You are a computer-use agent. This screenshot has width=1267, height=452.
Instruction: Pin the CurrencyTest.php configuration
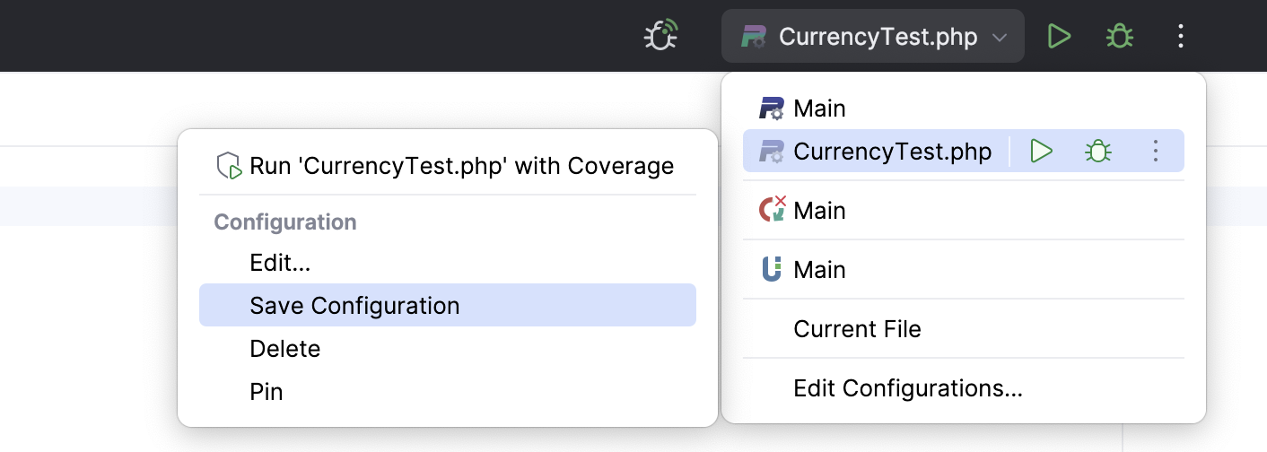click(x=267, y=392)
